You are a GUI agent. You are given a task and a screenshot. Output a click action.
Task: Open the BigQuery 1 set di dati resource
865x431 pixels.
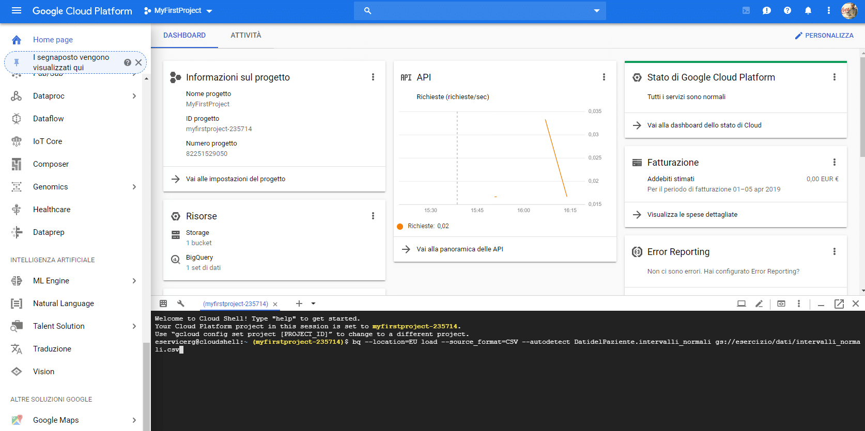coord(204,263)
